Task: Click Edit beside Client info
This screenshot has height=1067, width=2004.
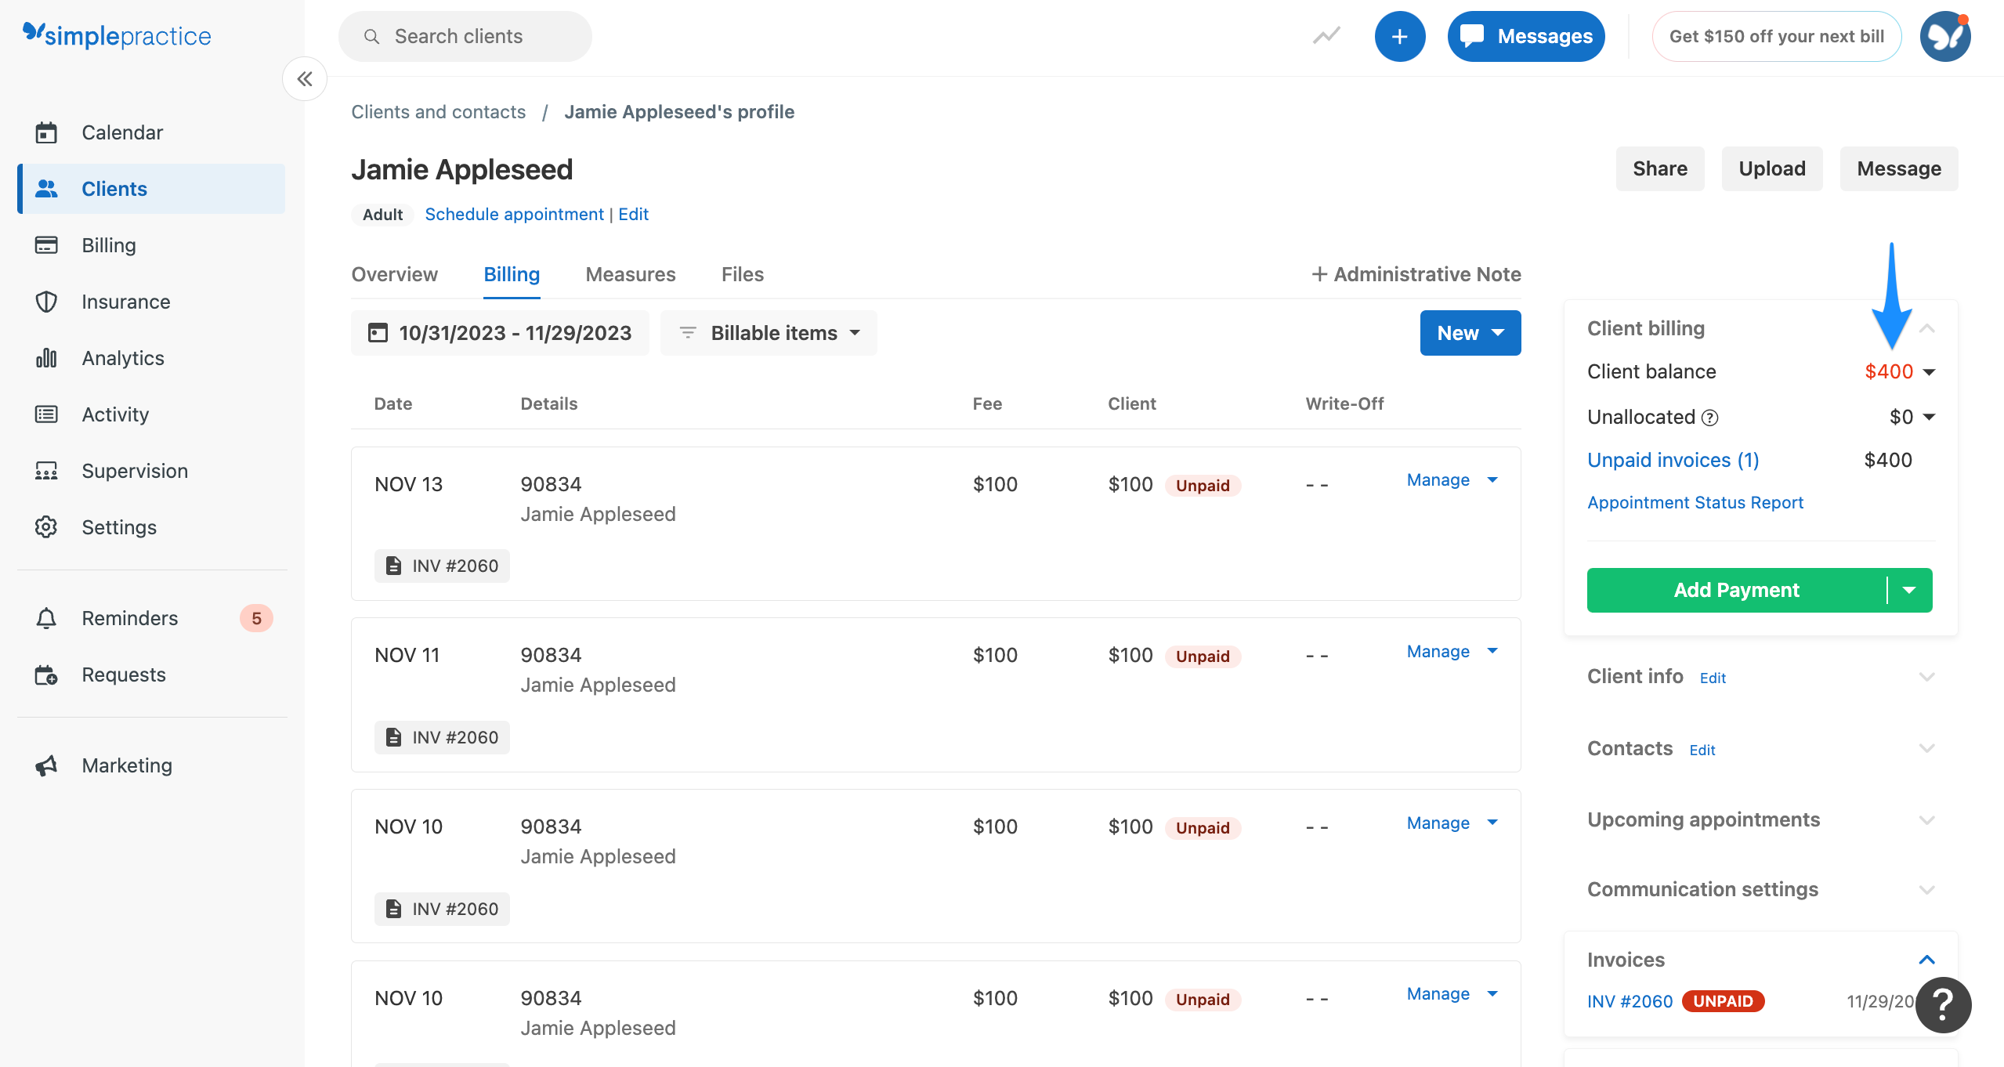Action: [1713, 678]
